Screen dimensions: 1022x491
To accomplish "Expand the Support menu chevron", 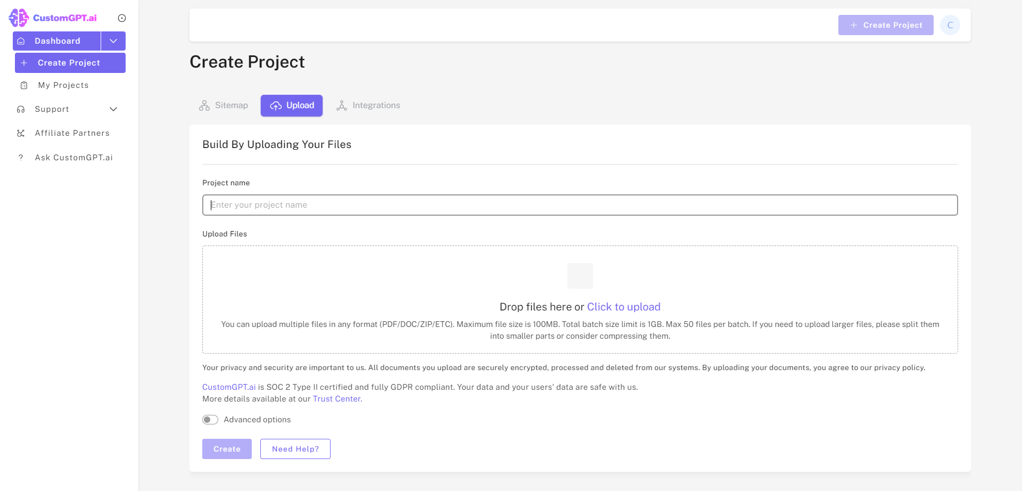I will tap(113, 109).
